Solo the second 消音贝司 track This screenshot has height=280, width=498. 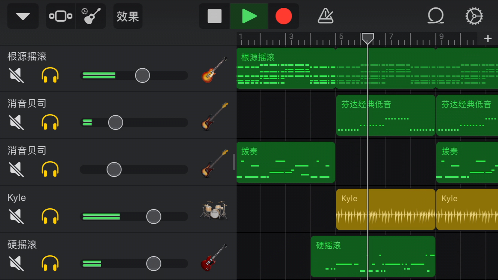(x=50, y=169)
